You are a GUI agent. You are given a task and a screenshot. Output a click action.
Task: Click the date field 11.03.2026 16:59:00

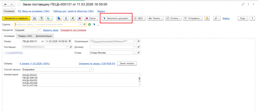point(56,41)
